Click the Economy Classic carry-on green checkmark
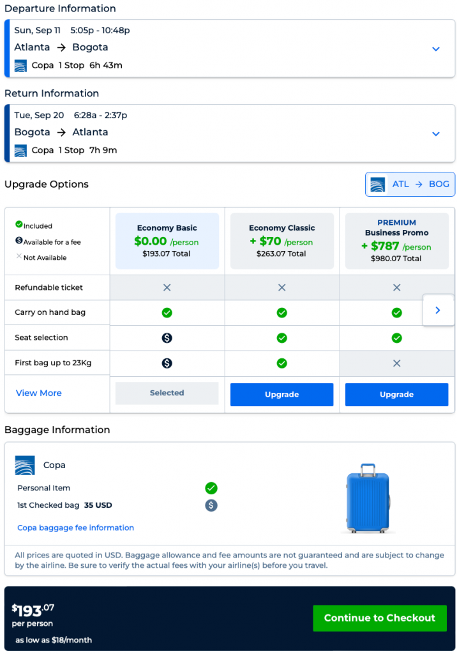Viewport: 457px width, 654px height. click(281, 313)
